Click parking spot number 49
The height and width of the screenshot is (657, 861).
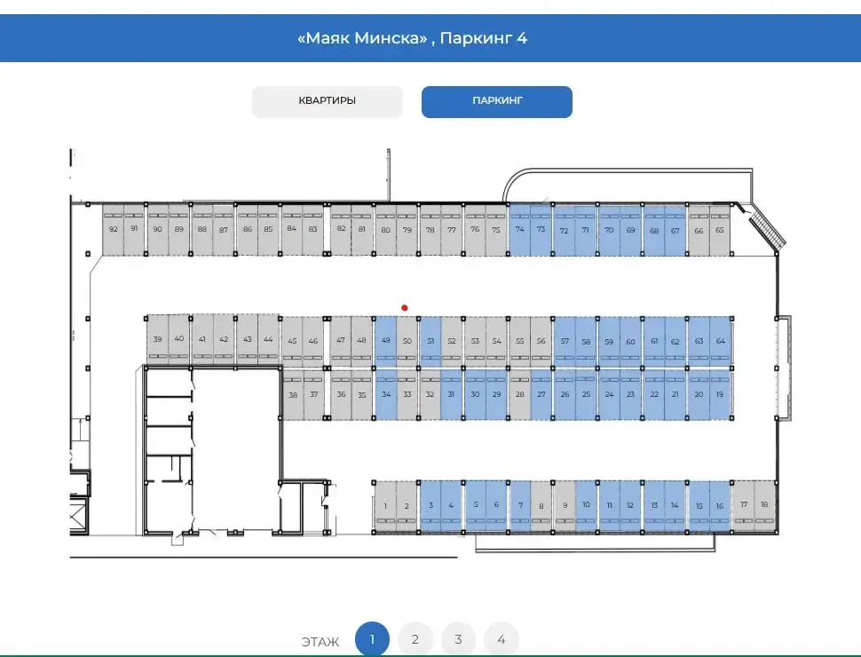point(385,341)
